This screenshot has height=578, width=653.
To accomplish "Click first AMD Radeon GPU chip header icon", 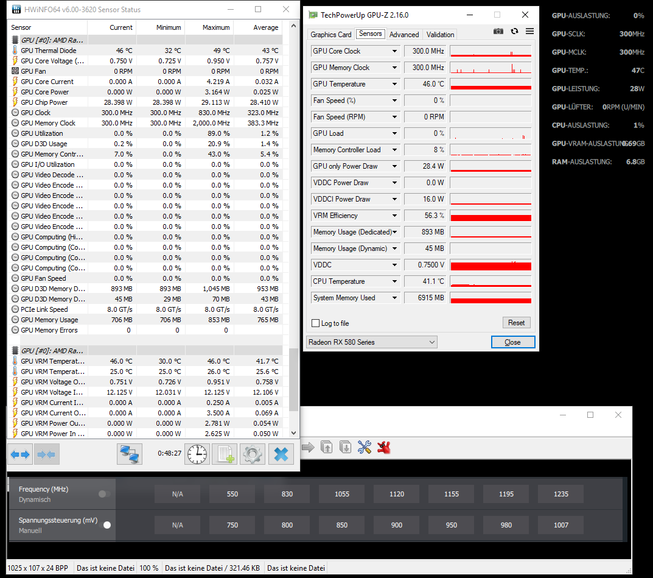I will [x=15, y=40].
